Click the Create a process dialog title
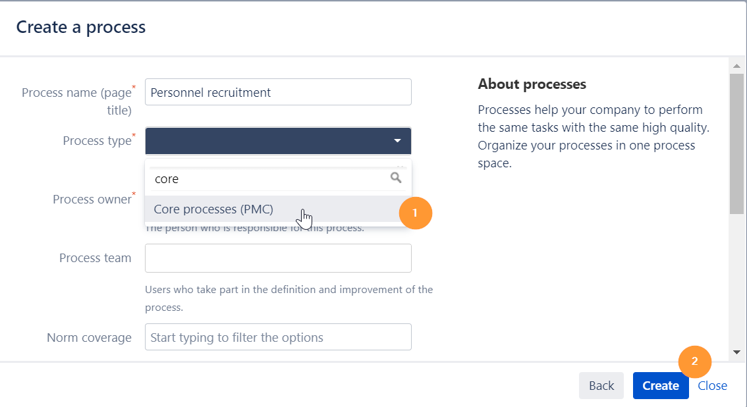 click(x=80, y=27)
